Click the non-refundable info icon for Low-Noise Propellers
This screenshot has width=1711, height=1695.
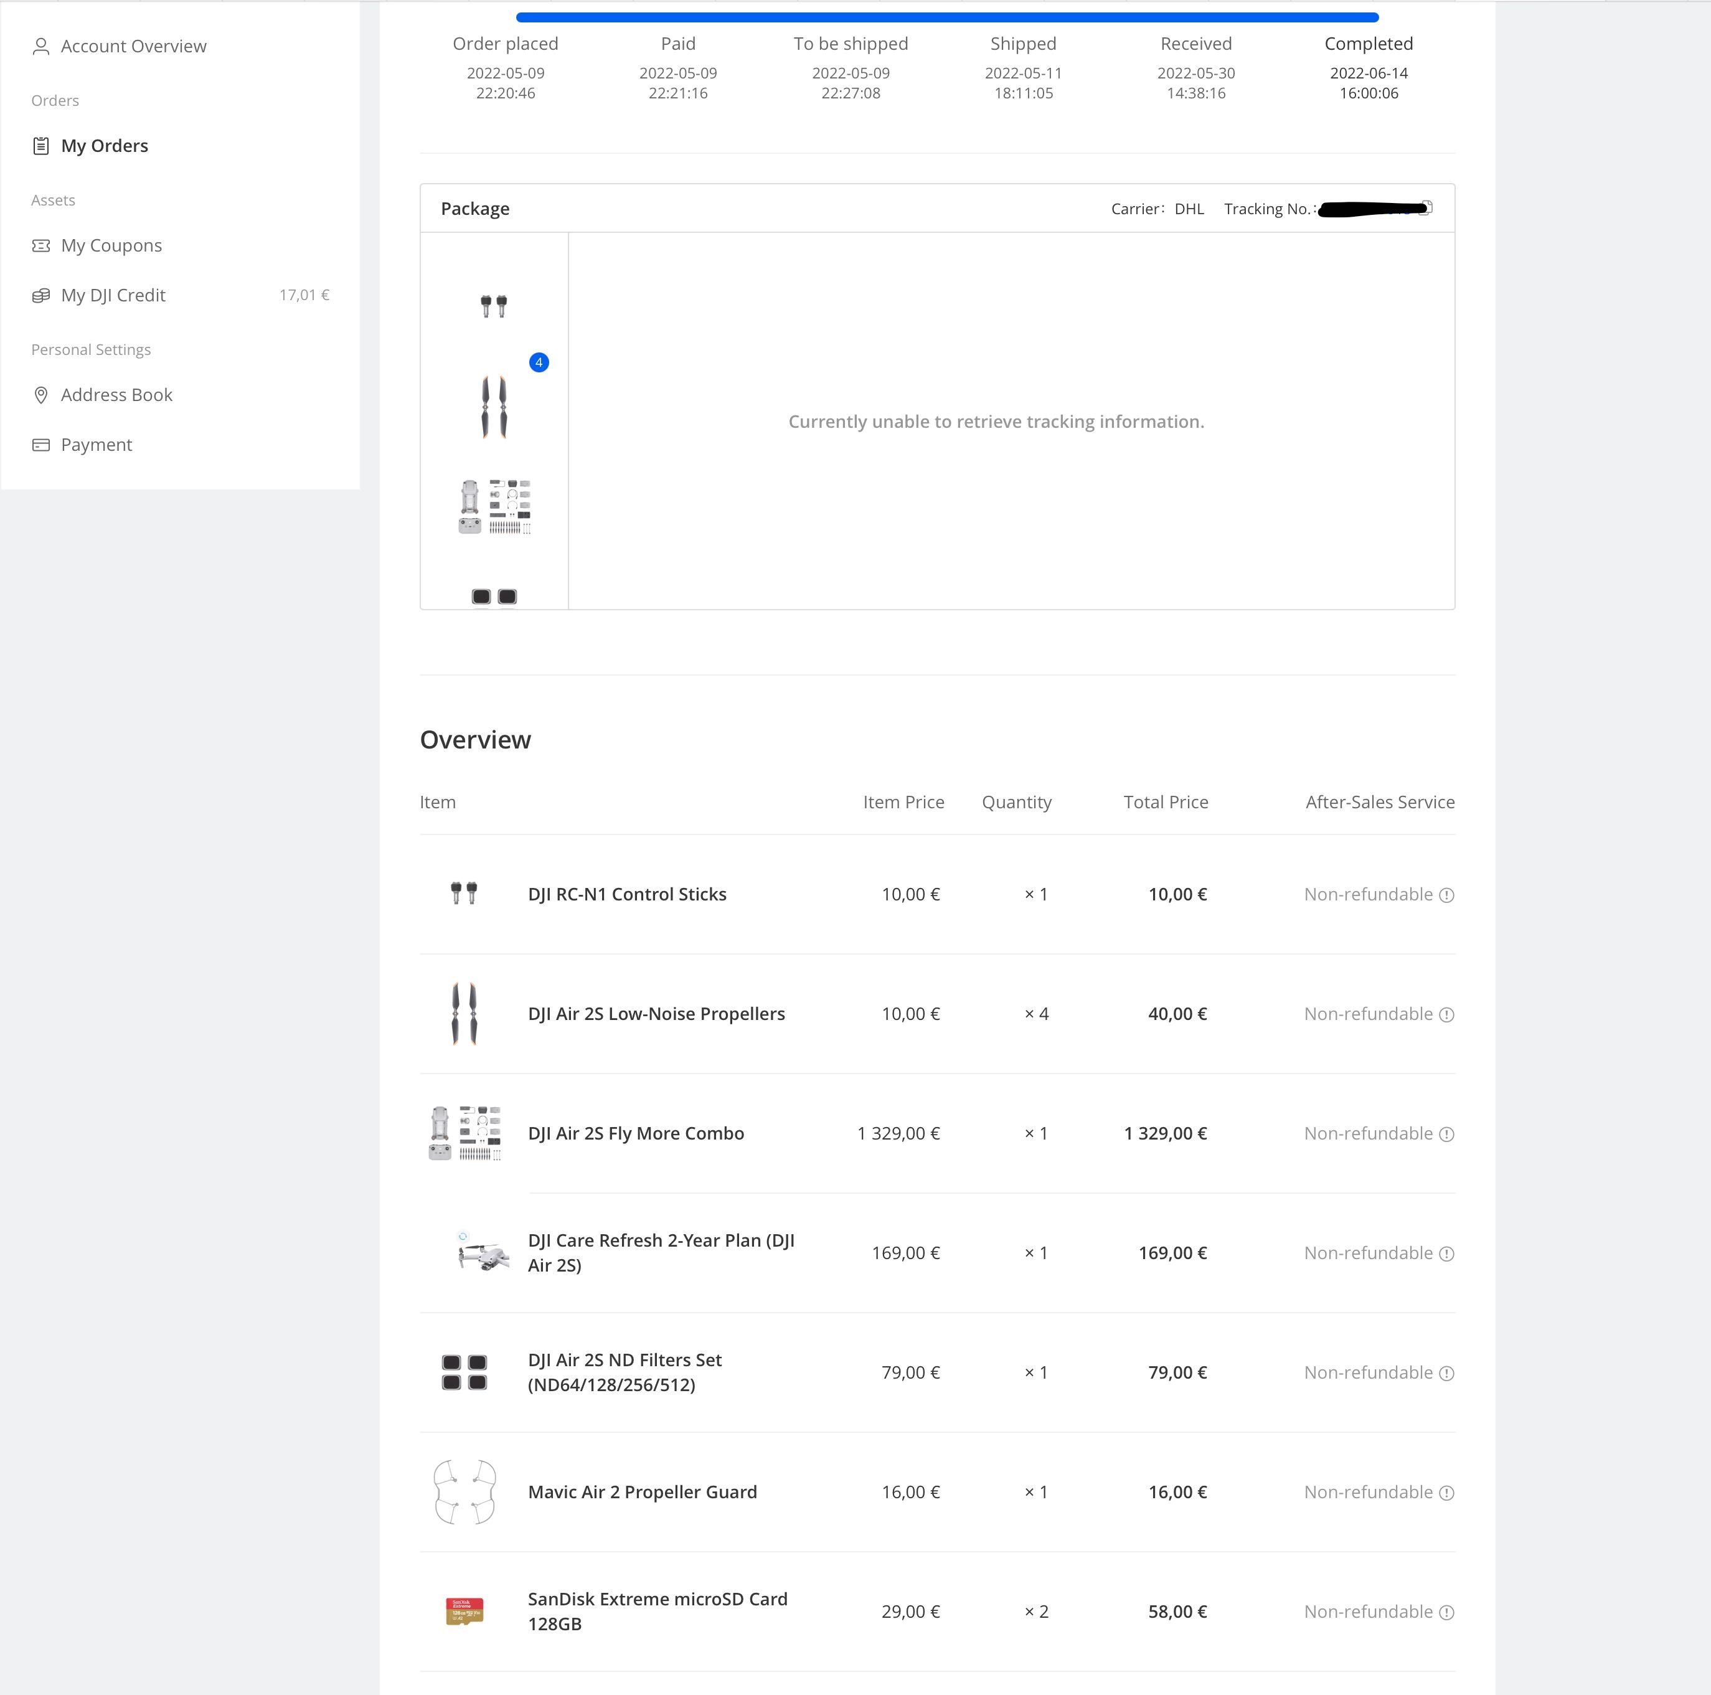click(x=1446, y=1015)
